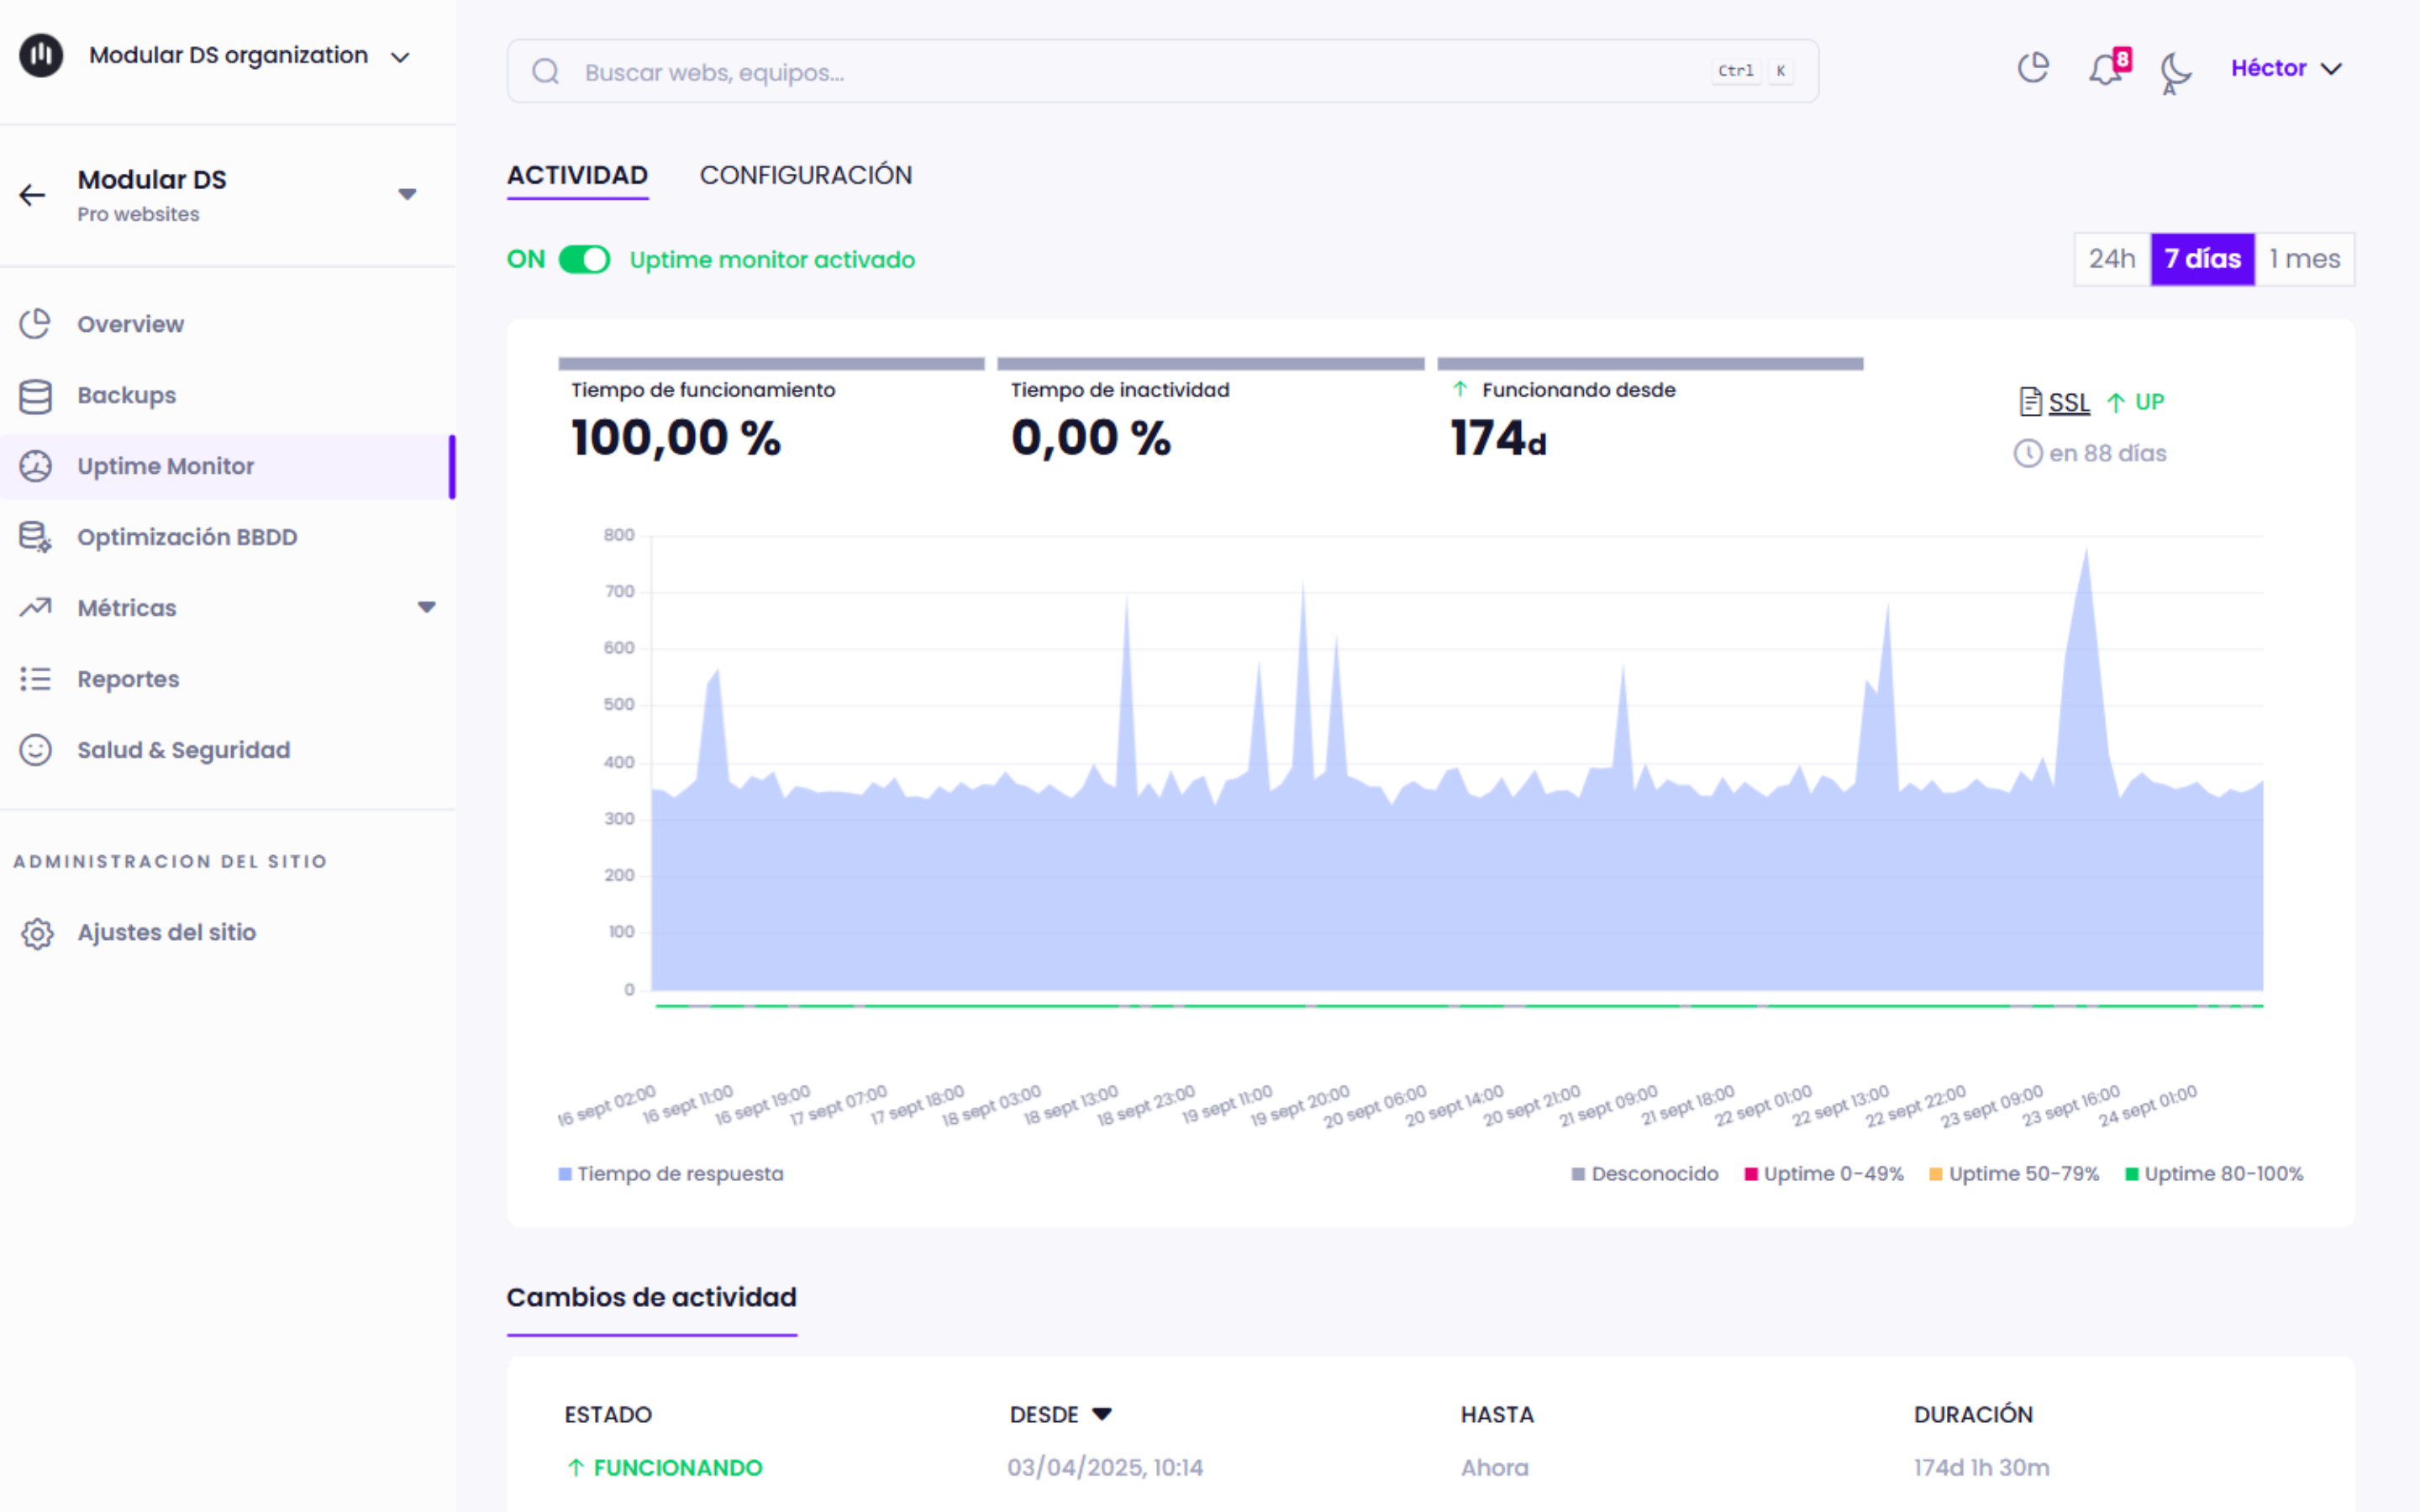Expand the Modular DS organization dropdown

(400, 57)
